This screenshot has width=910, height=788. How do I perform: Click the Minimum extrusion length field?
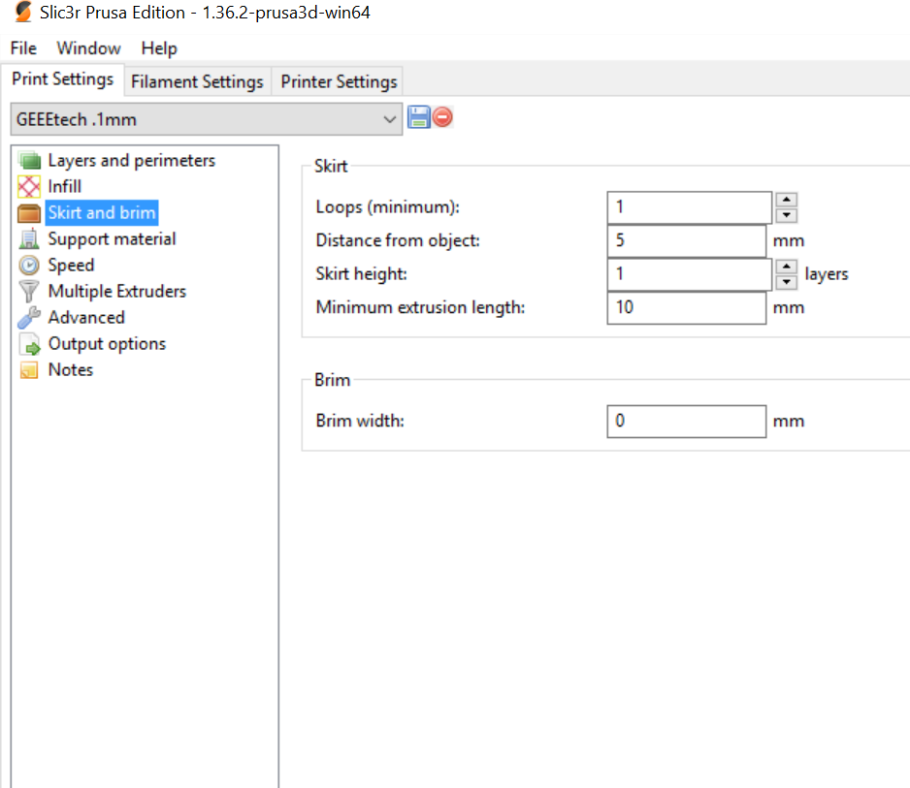[x=687, y=307]
